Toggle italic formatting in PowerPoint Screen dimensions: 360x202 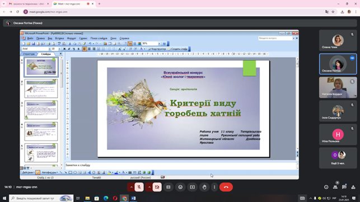pyautogui.click(x=69, y=49)
